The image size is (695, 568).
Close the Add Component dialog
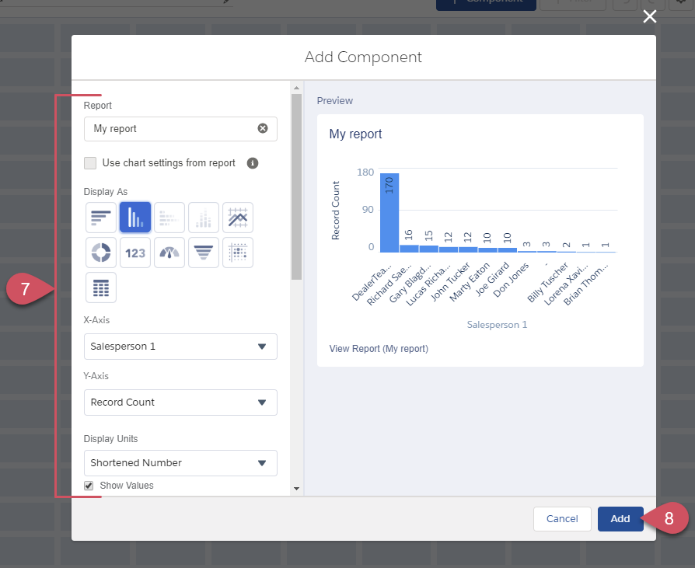coord(650,17)
